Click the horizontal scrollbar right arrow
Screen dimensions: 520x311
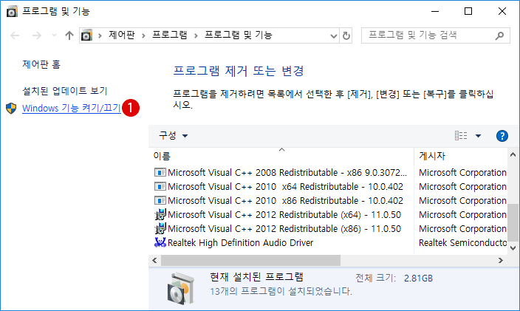(x=501, y=260)
